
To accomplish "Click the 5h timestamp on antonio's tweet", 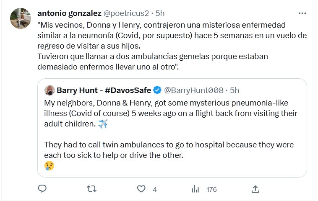I will point(160,13).
